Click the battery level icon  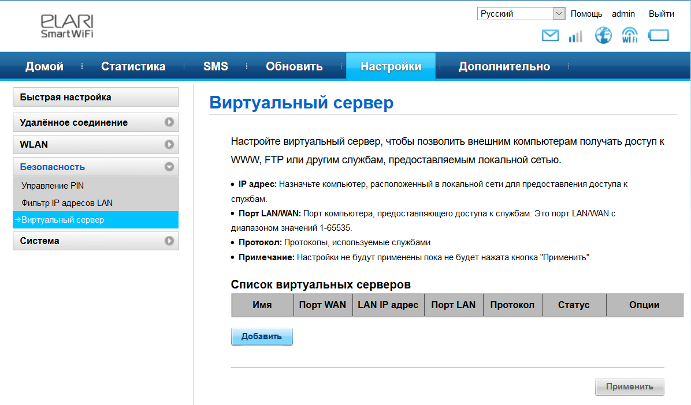point(658,36)
